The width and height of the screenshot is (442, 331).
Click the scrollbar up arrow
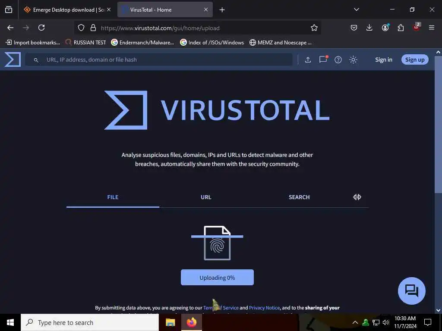(438, 52)
